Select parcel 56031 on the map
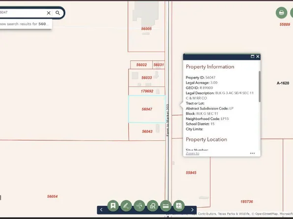This screenshot has height=219, width=293. 159,65
